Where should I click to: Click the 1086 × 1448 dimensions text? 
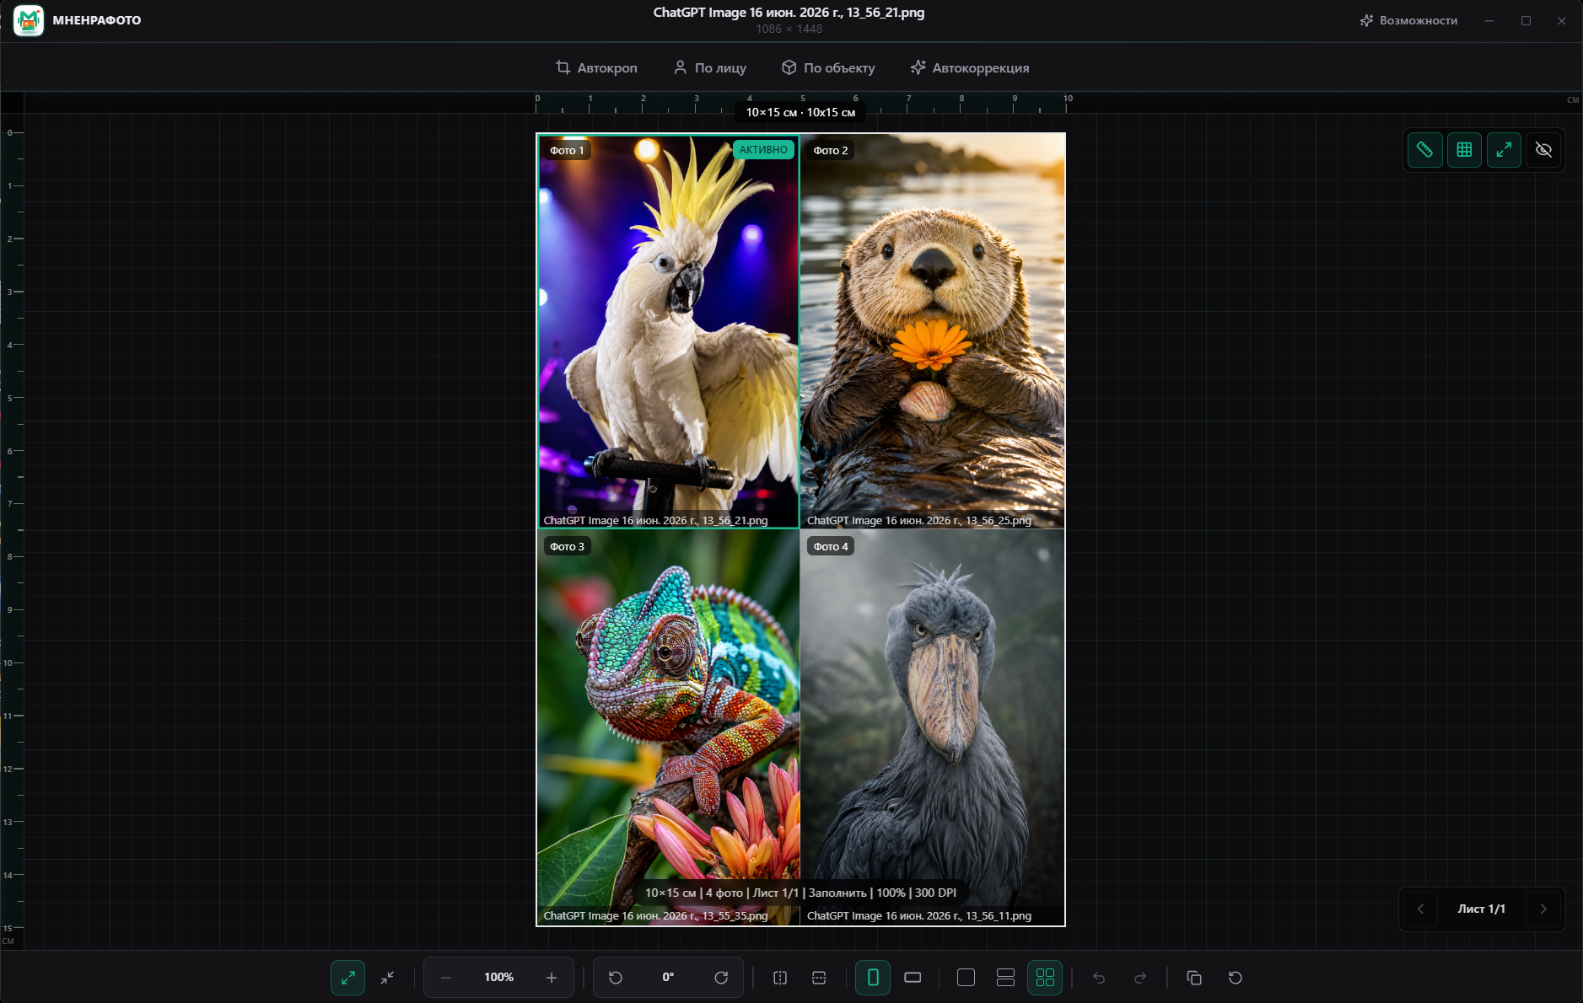789,29
